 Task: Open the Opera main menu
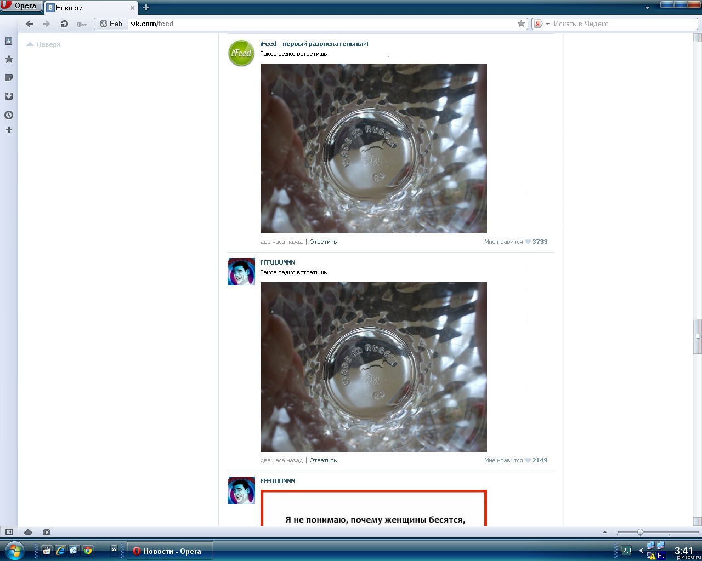click(21, 6)
